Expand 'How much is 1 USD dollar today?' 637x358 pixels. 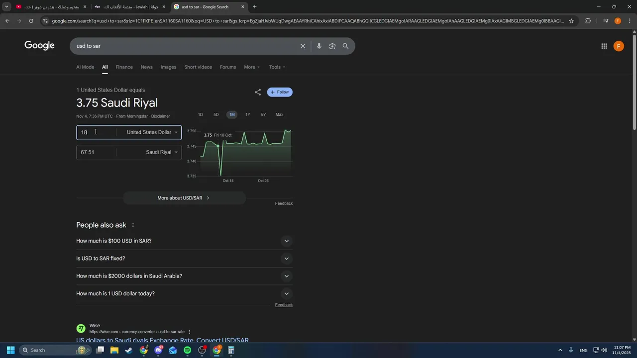184,293
